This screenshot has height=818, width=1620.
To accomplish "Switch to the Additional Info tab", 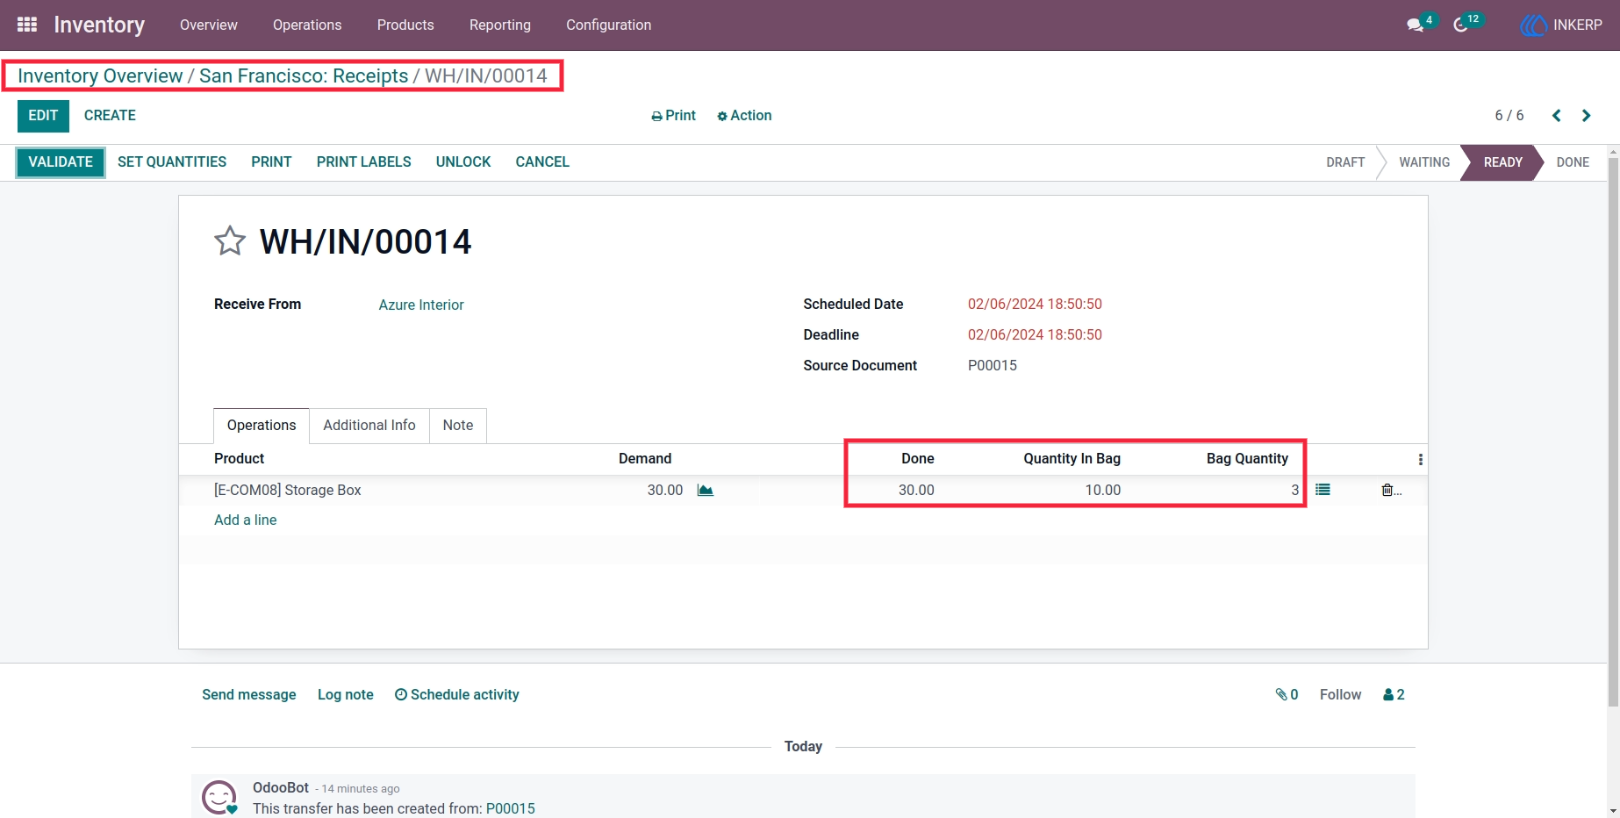I will click(x=369, y=425).
